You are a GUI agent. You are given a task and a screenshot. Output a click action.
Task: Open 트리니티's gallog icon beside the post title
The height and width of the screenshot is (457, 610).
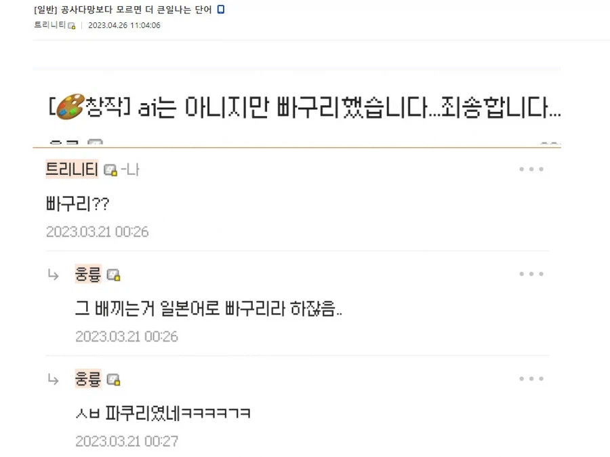71,25
